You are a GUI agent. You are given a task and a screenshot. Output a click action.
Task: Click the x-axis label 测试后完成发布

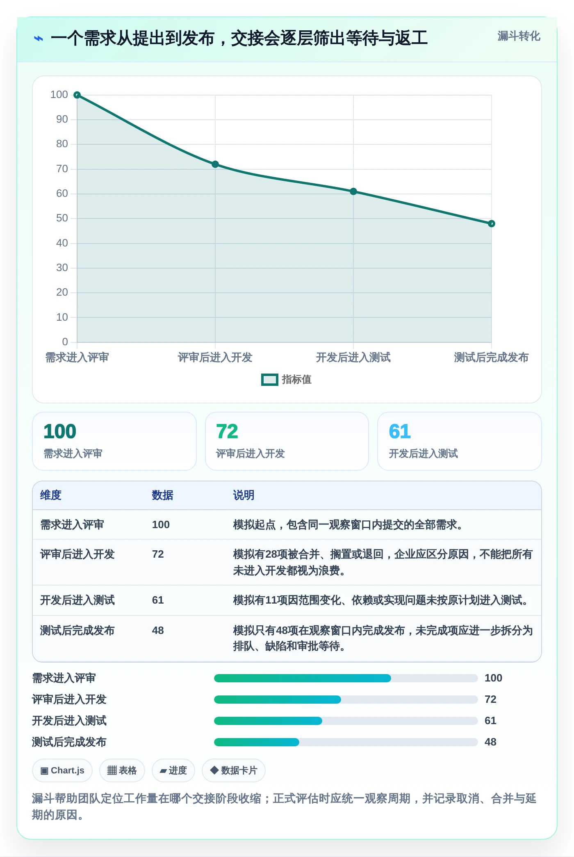pyautogui.click(x=492, y=358)
